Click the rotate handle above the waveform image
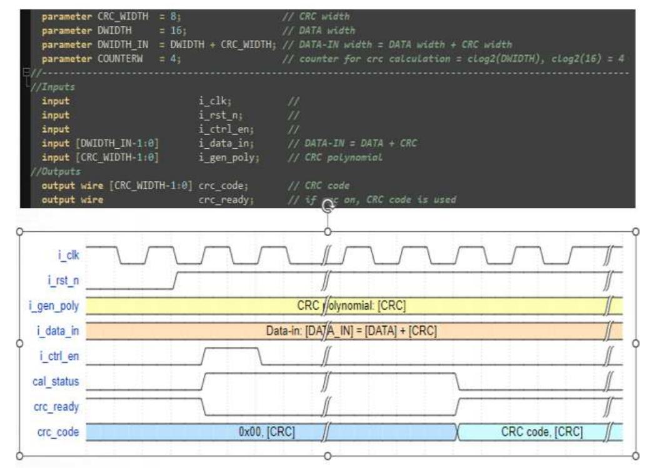The image size is (652, 468). pyautogui.click(x=328, y=206)
